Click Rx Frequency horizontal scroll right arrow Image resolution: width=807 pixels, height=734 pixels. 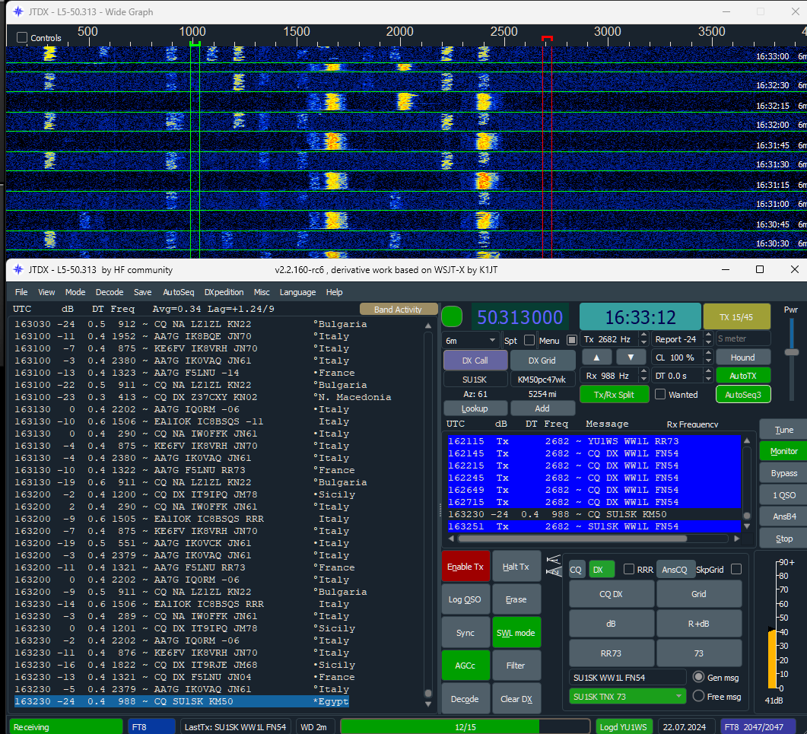736,539
